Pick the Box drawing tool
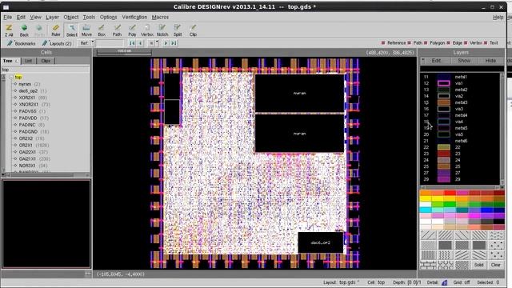 pyautogui.click(x=102, y=30)
